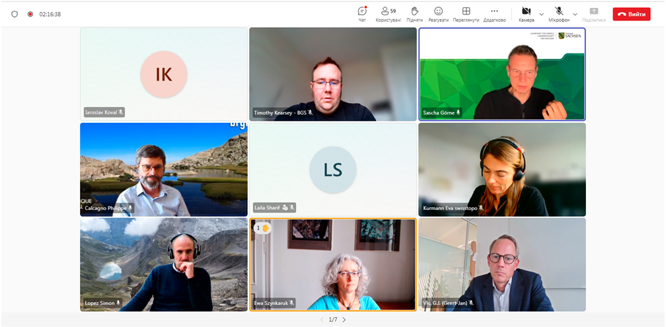Click Laila Sharif name label
The image size is (666, 327).
(x=267, y=208)
